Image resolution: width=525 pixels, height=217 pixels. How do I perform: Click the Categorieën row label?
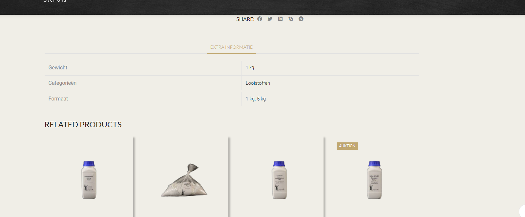click(62, 83)
